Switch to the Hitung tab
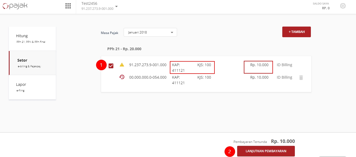Viewport: 356px width, 157px height. click(x=32, y=39)
